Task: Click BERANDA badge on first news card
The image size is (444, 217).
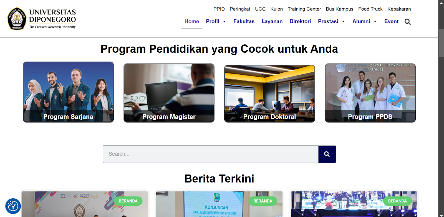Action: (128, 201)
